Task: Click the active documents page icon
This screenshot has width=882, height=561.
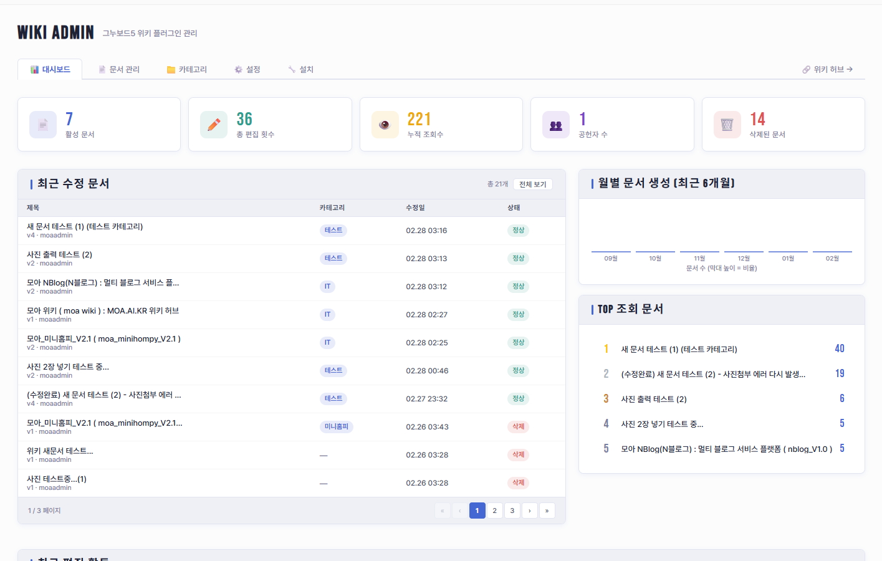Action: 43,125
